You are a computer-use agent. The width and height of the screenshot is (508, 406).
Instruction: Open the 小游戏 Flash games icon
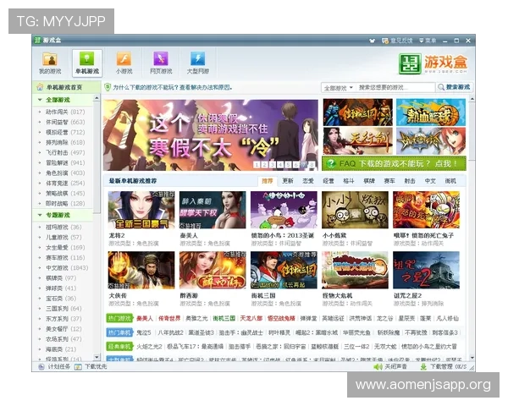pos(124,63)
